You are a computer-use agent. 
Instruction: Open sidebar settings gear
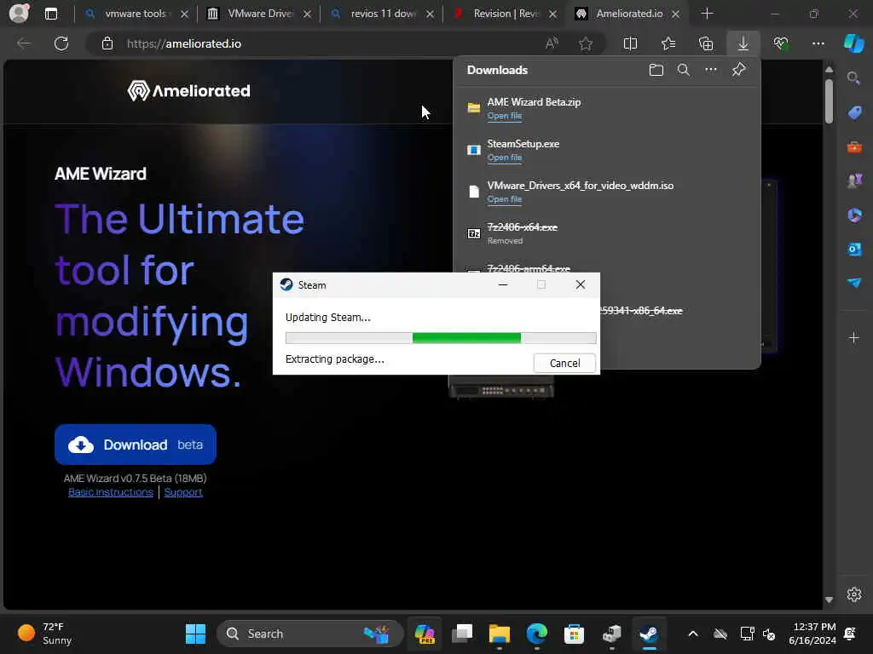point(854,594)
